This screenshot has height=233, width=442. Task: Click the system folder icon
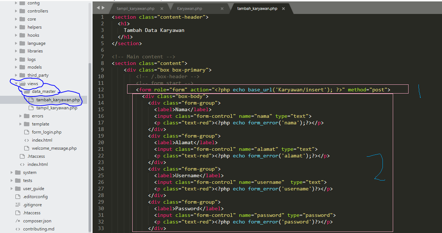tap(18, 172)
